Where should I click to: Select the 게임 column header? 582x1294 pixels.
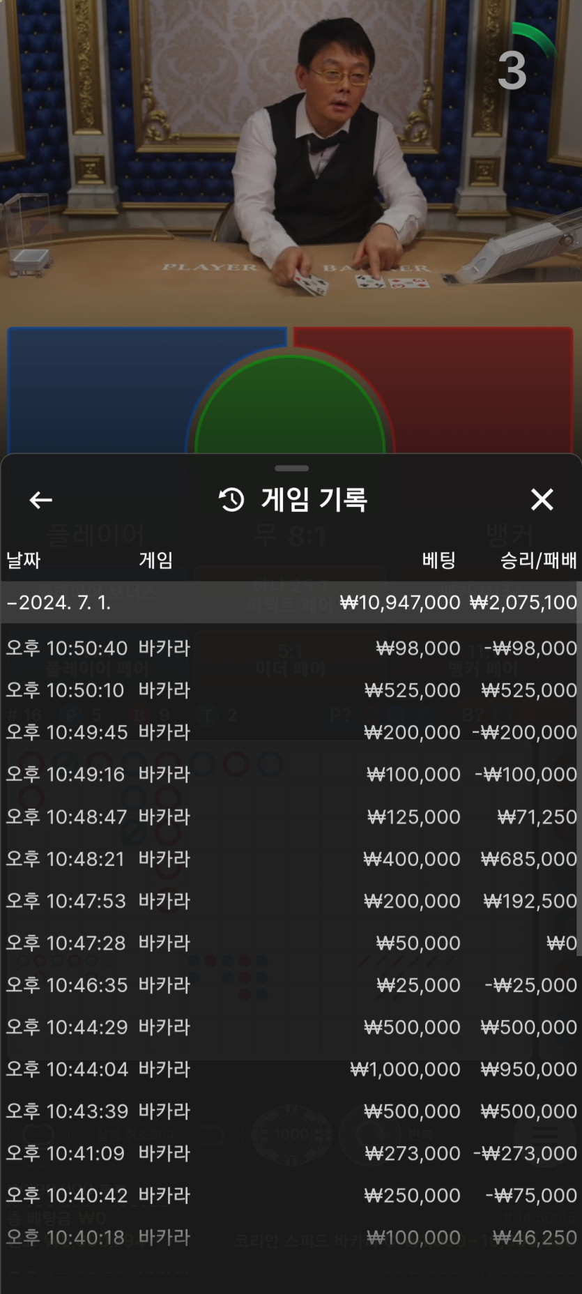coord(155,560)
